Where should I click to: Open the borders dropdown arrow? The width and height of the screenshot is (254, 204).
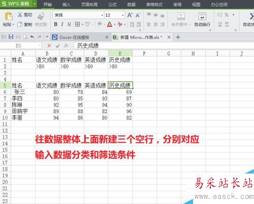click(x=82, y=24)
